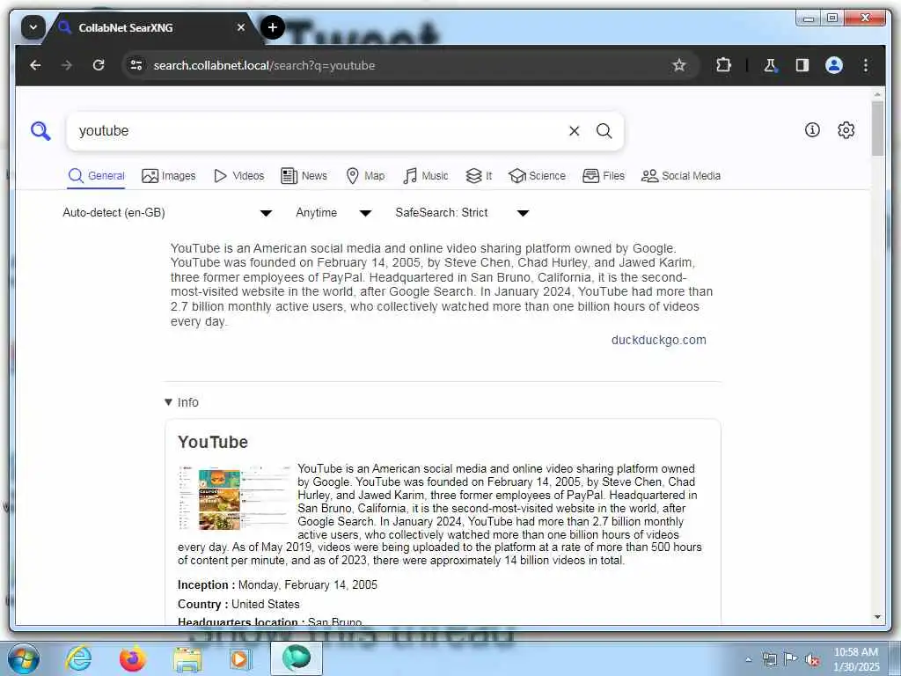
Task: Open a new browser tab
Action: [x=273, y=27]
